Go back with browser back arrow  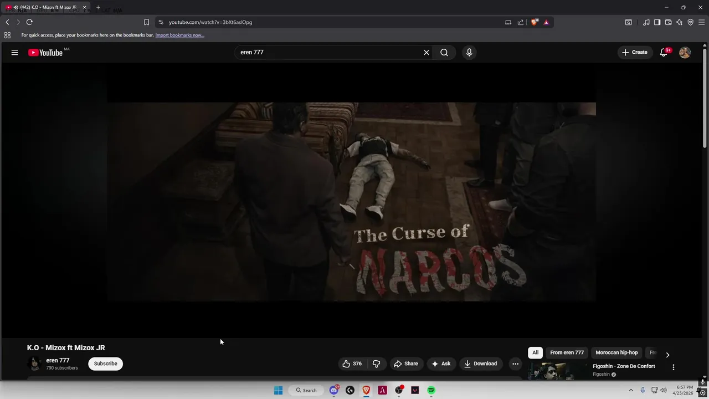click(7, 22)
